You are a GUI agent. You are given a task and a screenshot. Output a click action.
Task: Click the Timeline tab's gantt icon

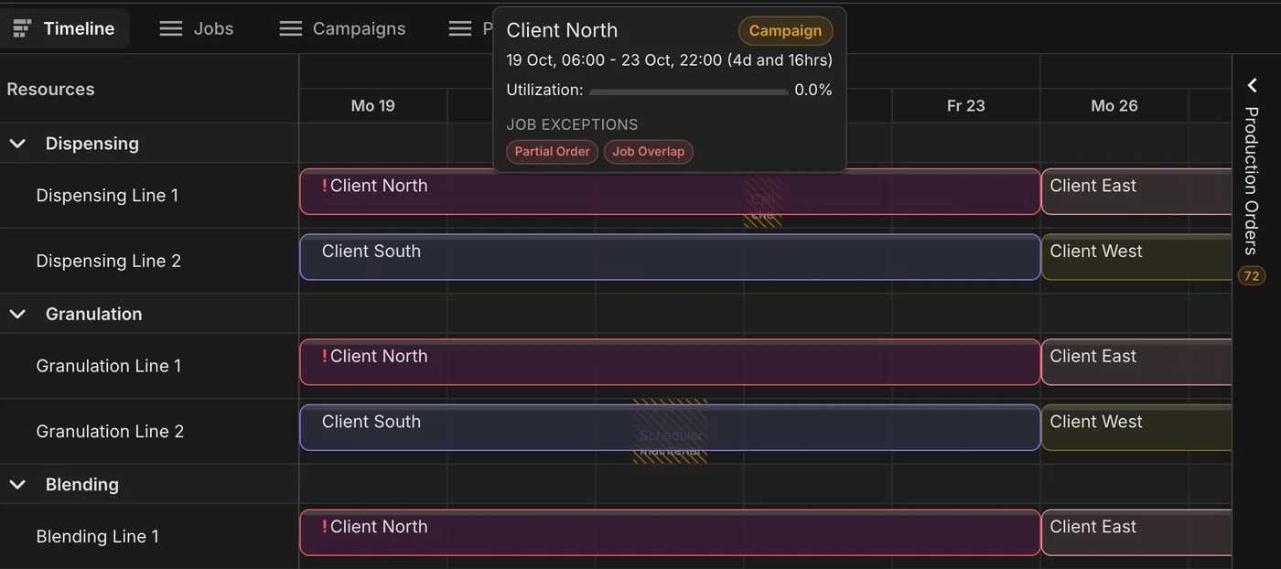22,28
